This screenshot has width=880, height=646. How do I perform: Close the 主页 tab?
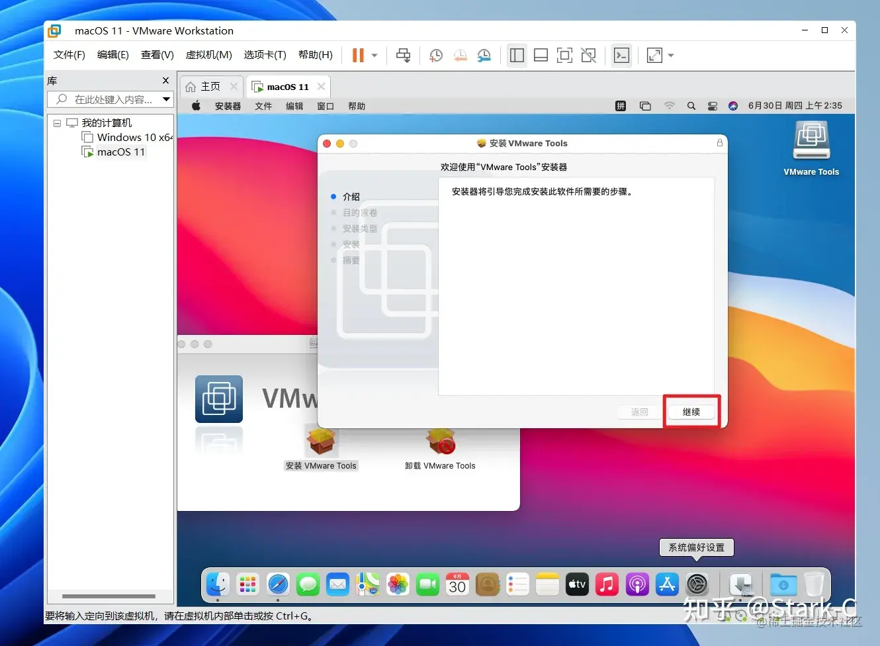(x=234, y=86)
